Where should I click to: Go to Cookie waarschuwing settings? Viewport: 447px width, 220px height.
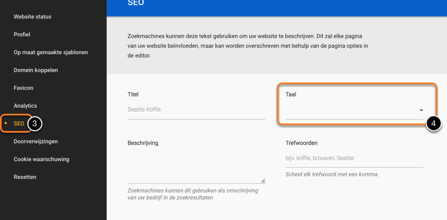coord(42,159)
